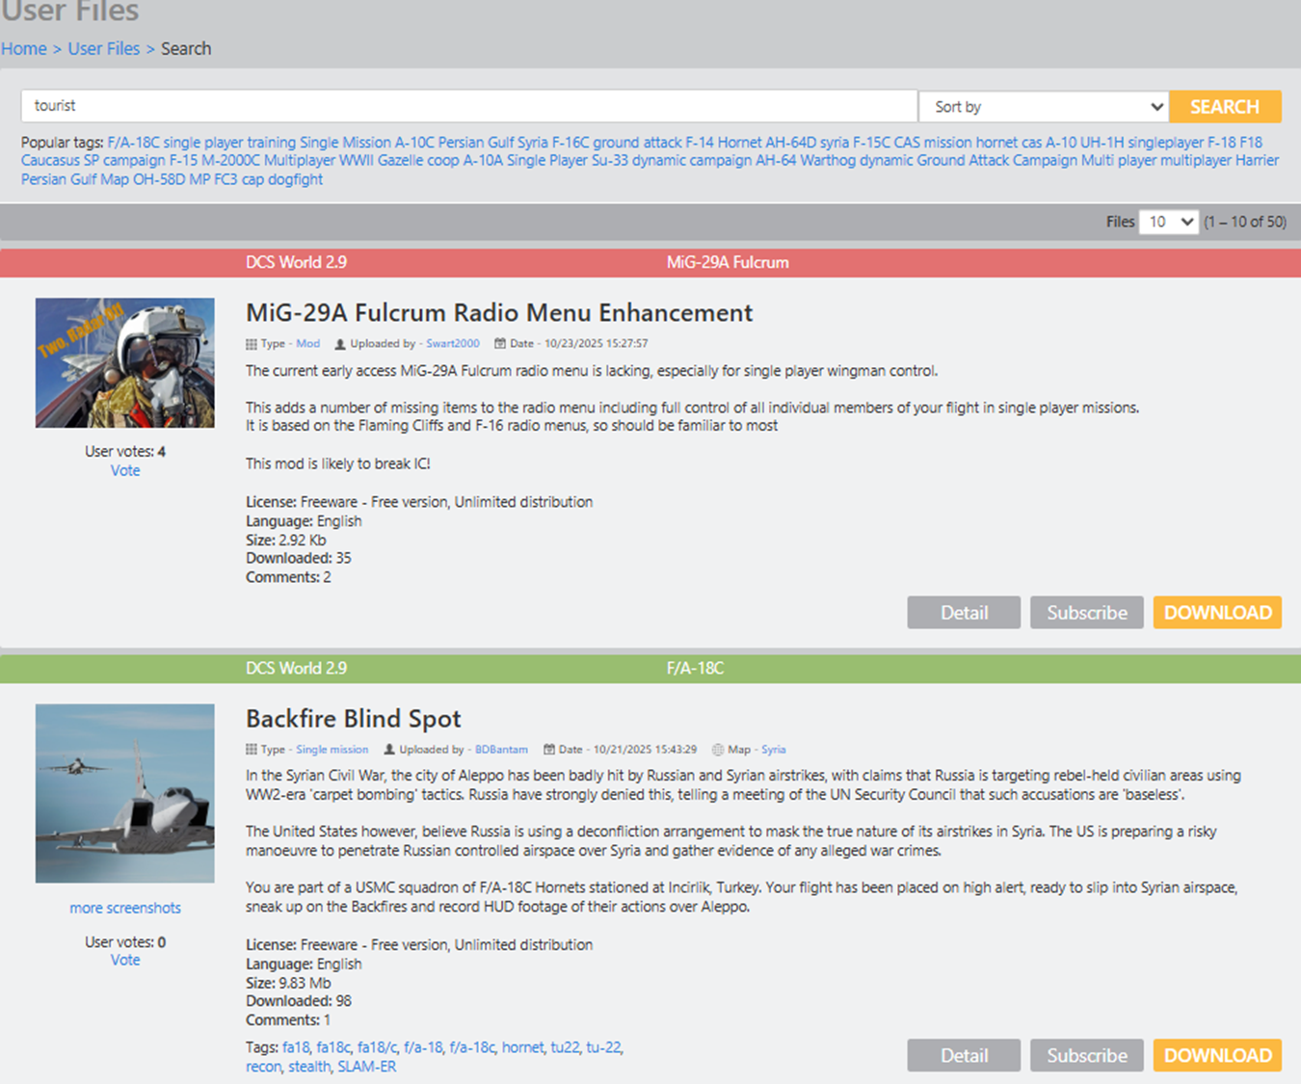Select the AH-64D popular tag
This screenshot has width=1301, height=1084.
[x=790, y=143]
